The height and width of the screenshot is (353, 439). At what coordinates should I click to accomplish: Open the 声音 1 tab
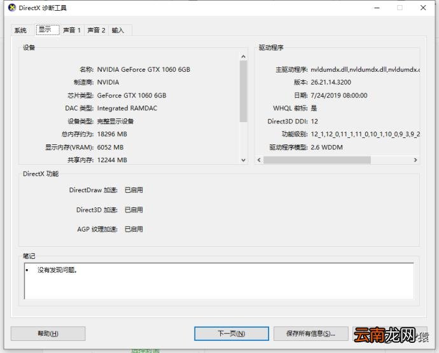72,31
